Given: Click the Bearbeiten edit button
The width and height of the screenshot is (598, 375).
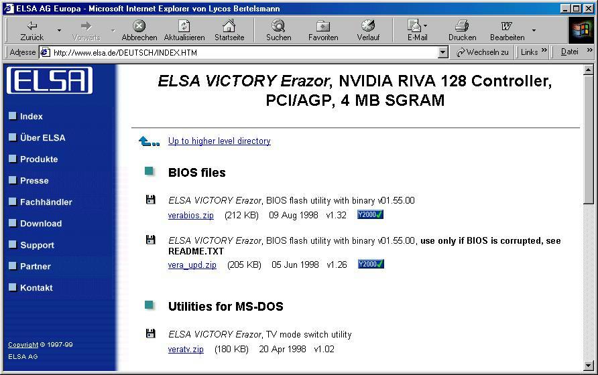Looking at the screenshot, I should 507,31.
